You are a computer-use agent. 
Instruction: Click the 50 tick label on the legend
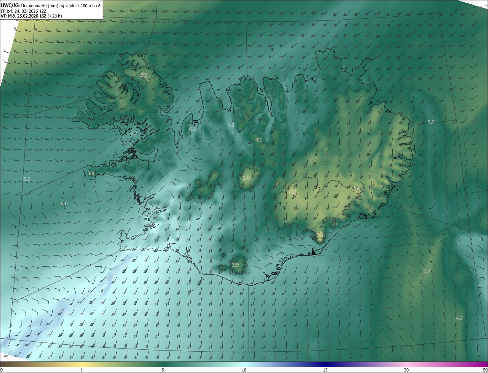pyautogui.click(x=485, y=370)
